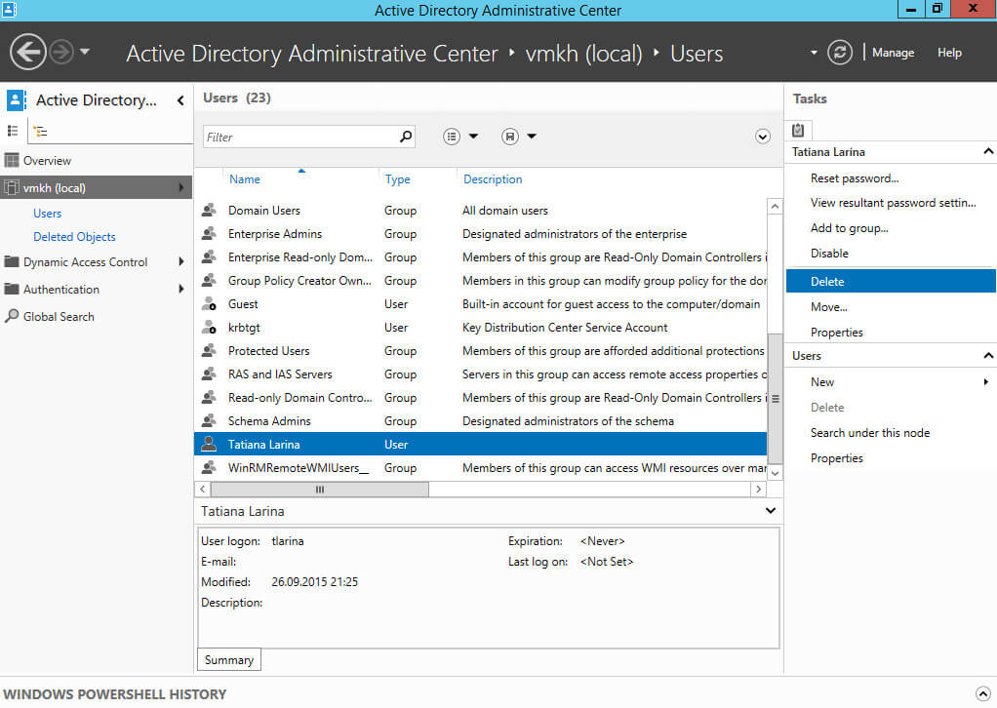Click the highlighted Delete task
This screenshot has height=708, width=997.
tap(890, 281)
